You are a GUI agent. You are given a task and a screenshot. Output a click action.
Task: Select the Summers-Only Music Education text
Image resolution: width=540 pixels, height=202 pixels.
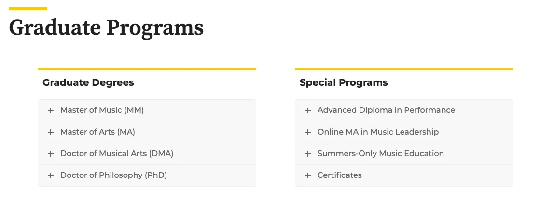380,154
